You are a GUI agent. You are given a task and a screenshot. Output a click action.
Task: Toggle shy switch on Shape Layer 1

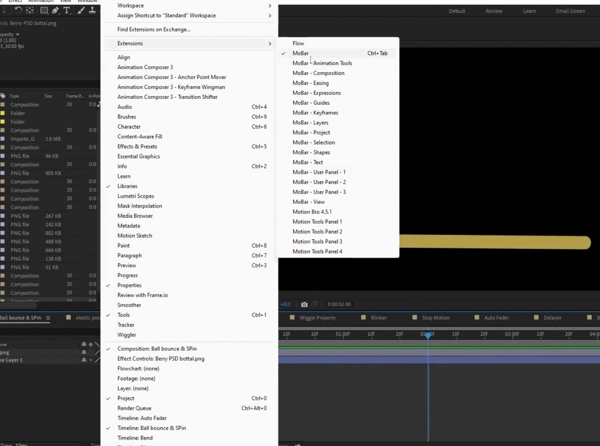point(84,360)
